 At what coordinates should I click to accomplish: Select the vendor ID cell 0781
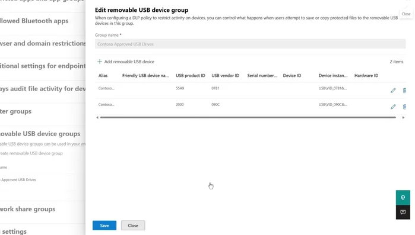(215, 88)
